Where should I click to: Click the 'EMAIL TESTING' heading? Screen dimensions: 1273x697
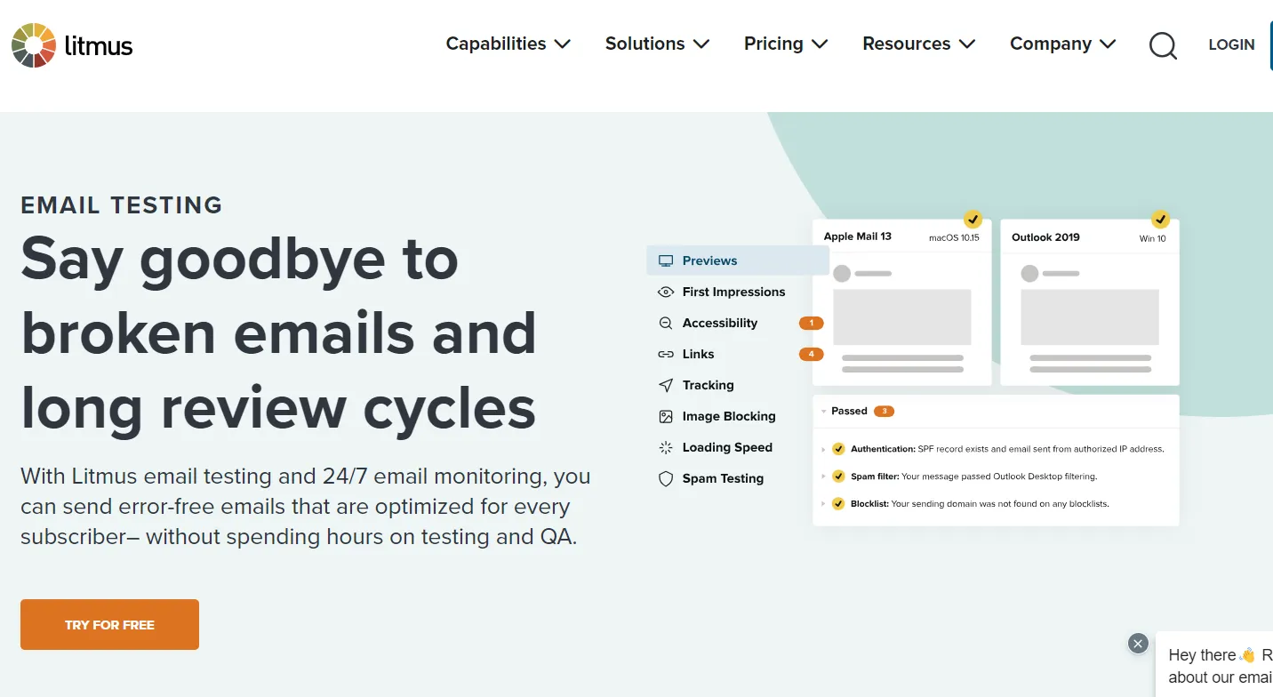122,204
